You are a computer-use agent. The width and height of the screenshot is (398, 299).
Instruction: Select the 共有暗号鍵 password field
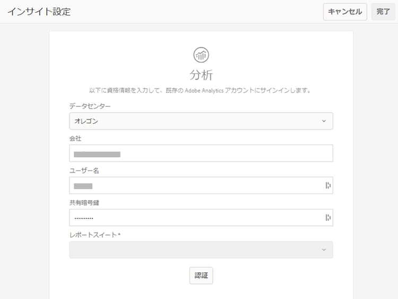195,217
